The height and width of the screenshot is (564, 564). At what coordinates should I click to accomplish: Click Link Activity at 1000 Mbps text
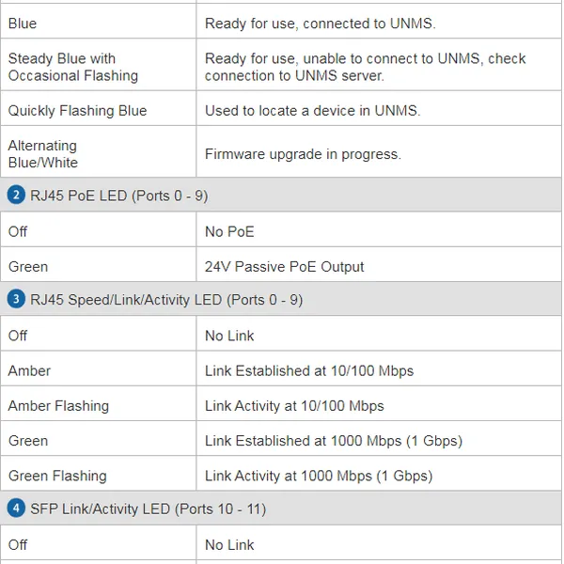(x=318, y=476)
